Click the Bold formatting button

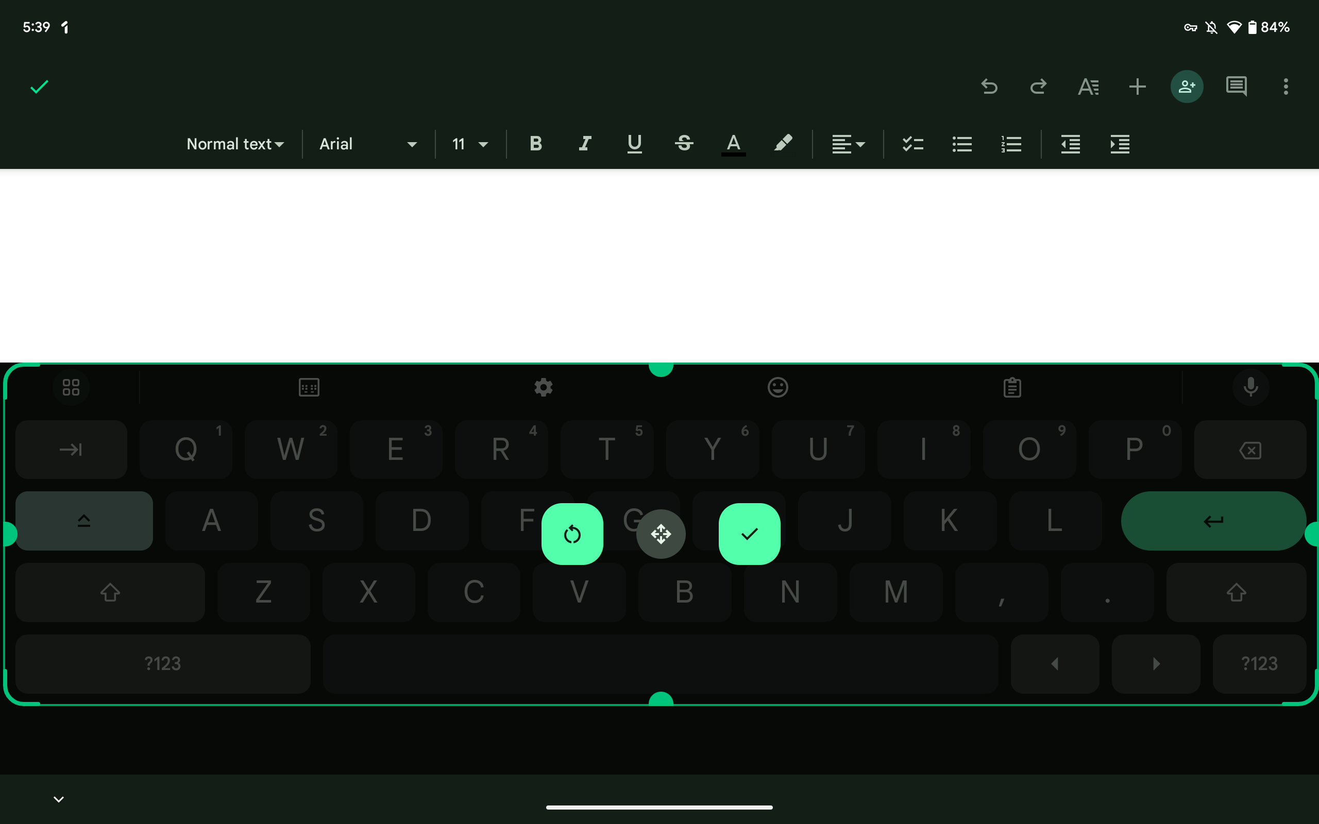pos(535,143)
